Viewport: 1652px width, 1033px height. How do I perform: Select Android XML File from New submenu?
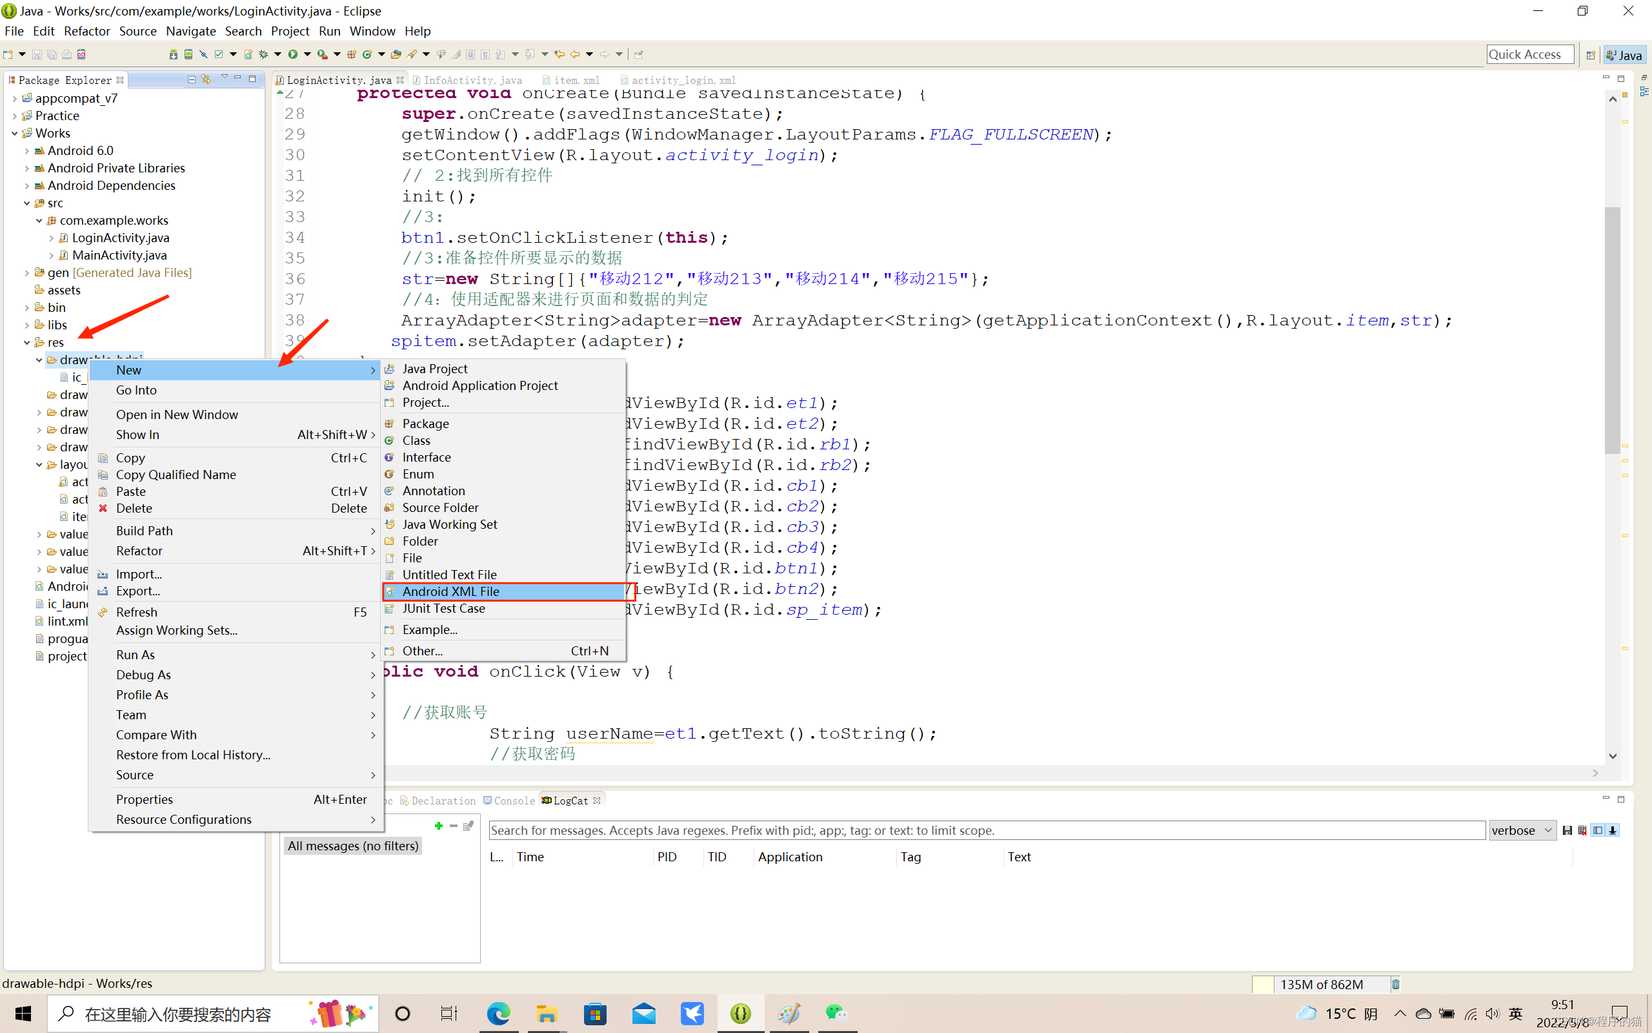coord(450,591)
